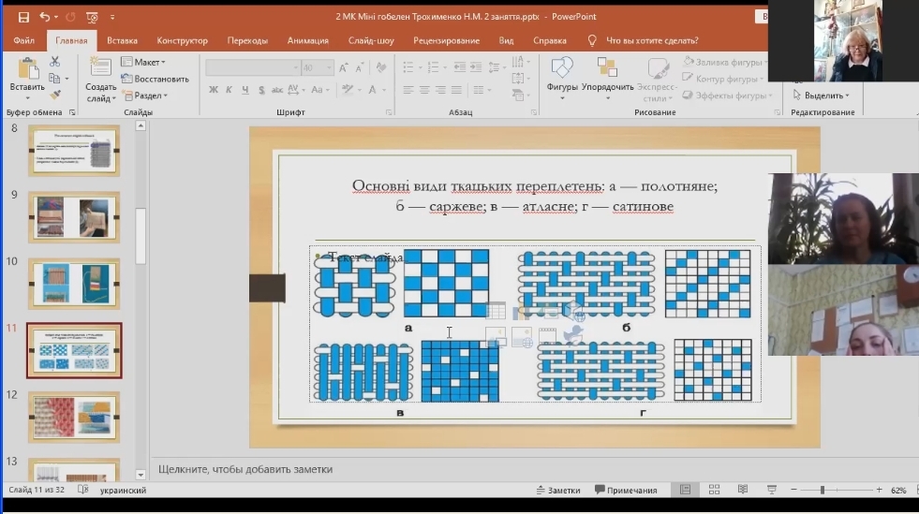Image resolution: width=919 pixels, height=514 pixels.
Task: Switch to the Слайд-шоу ribbon tab
Action: (371, 40)
